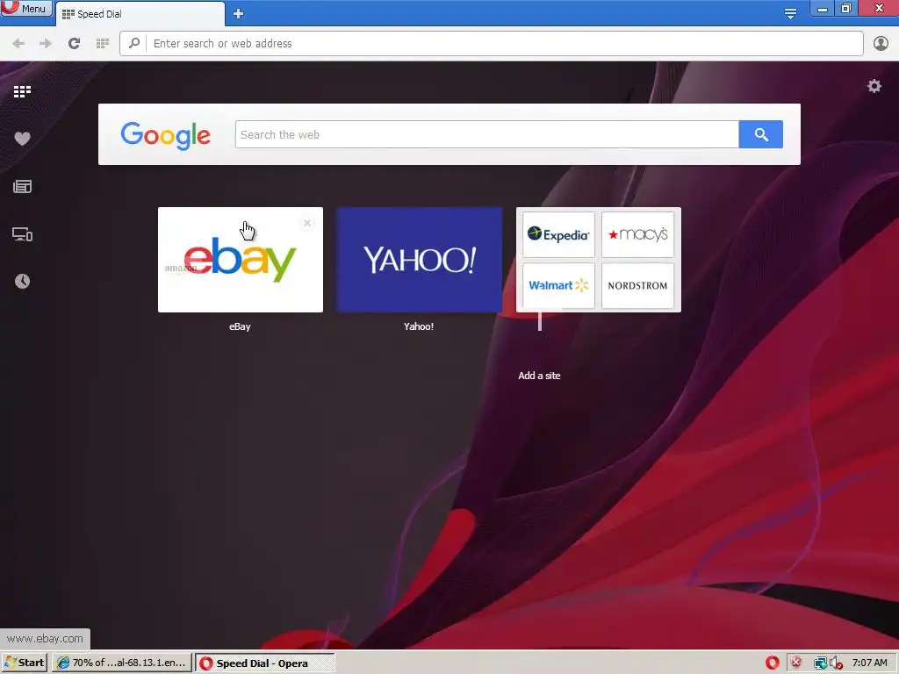This screenshot has width=899, height=674.
Task: Click Speed Dial - Opera taskbar item
Action: pos(265,663)
